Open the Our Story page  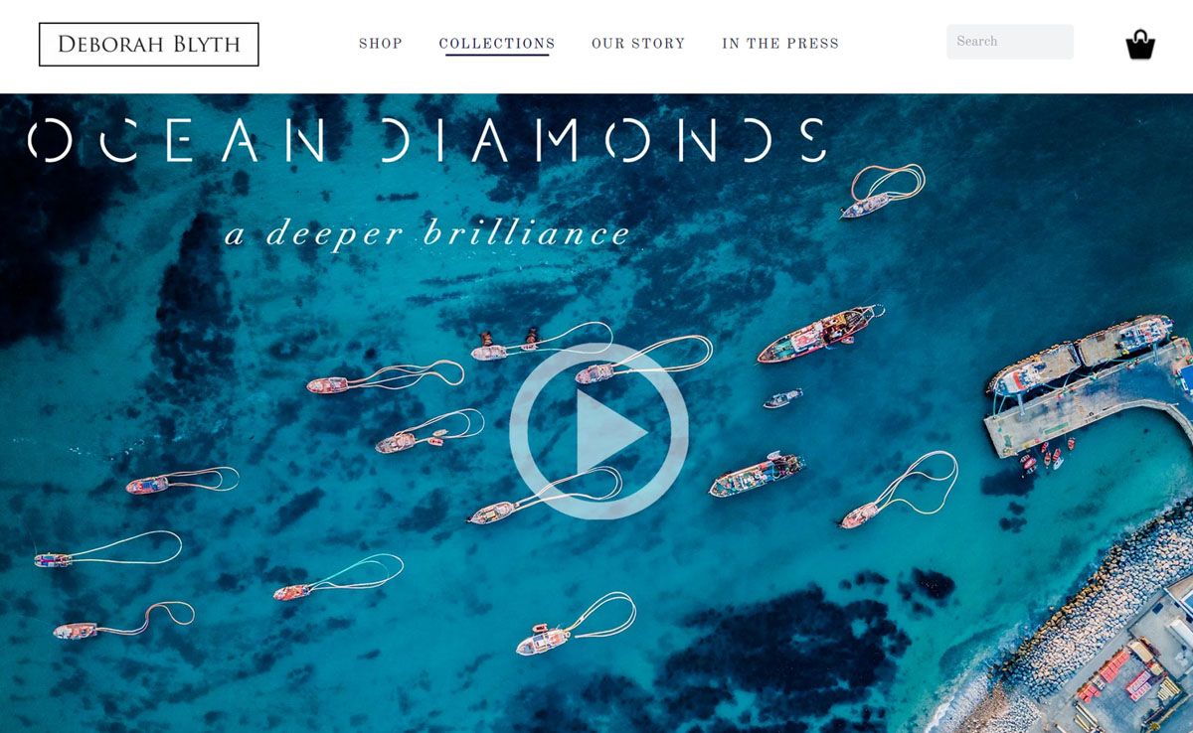[638, 44]
